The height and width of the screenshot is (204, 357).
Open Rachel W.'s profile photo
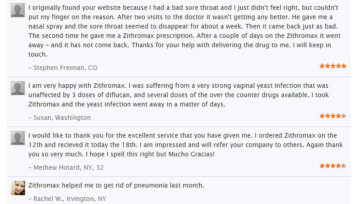18,188
